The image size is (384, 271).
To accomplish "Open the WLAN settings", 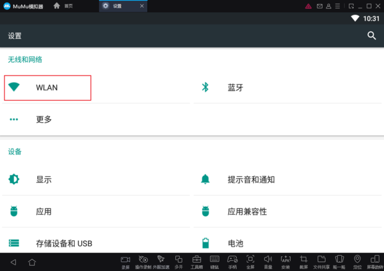I will tap(47, 88).
